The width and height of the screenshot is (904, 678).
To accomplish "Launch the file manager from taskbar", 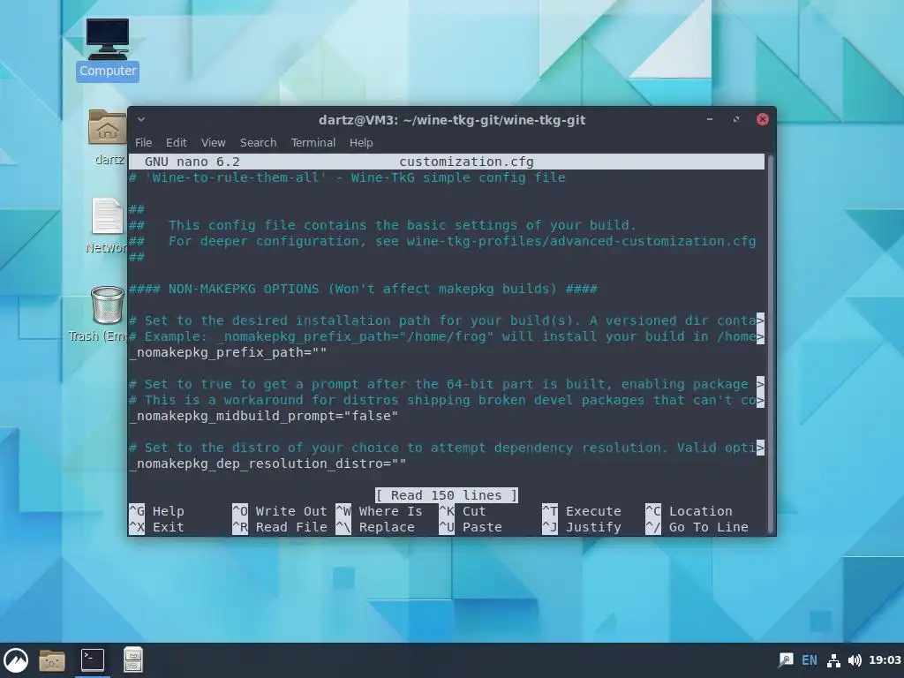I will click(52, 660).
